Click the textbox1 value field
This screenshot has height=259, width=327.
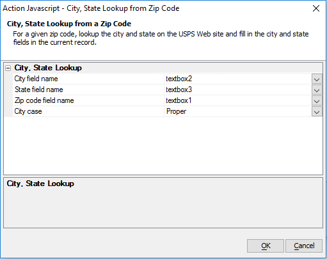tap(238, 100)
